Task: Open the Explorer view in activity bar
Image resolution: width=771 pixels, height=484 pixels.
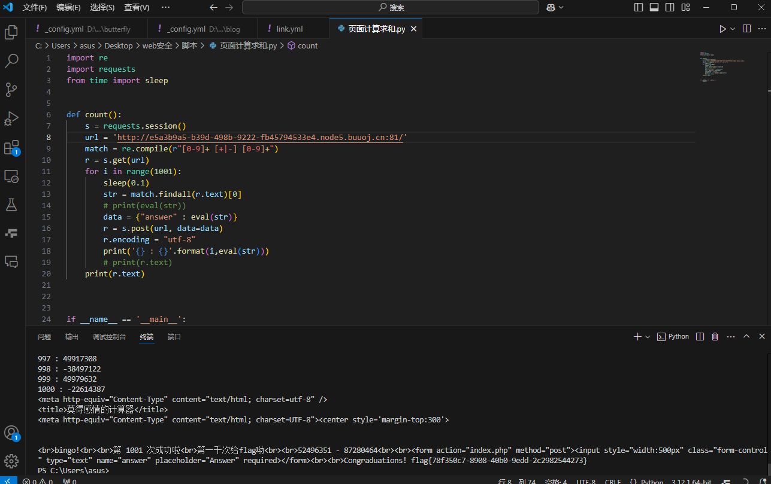Action: [x=11, y=32]
